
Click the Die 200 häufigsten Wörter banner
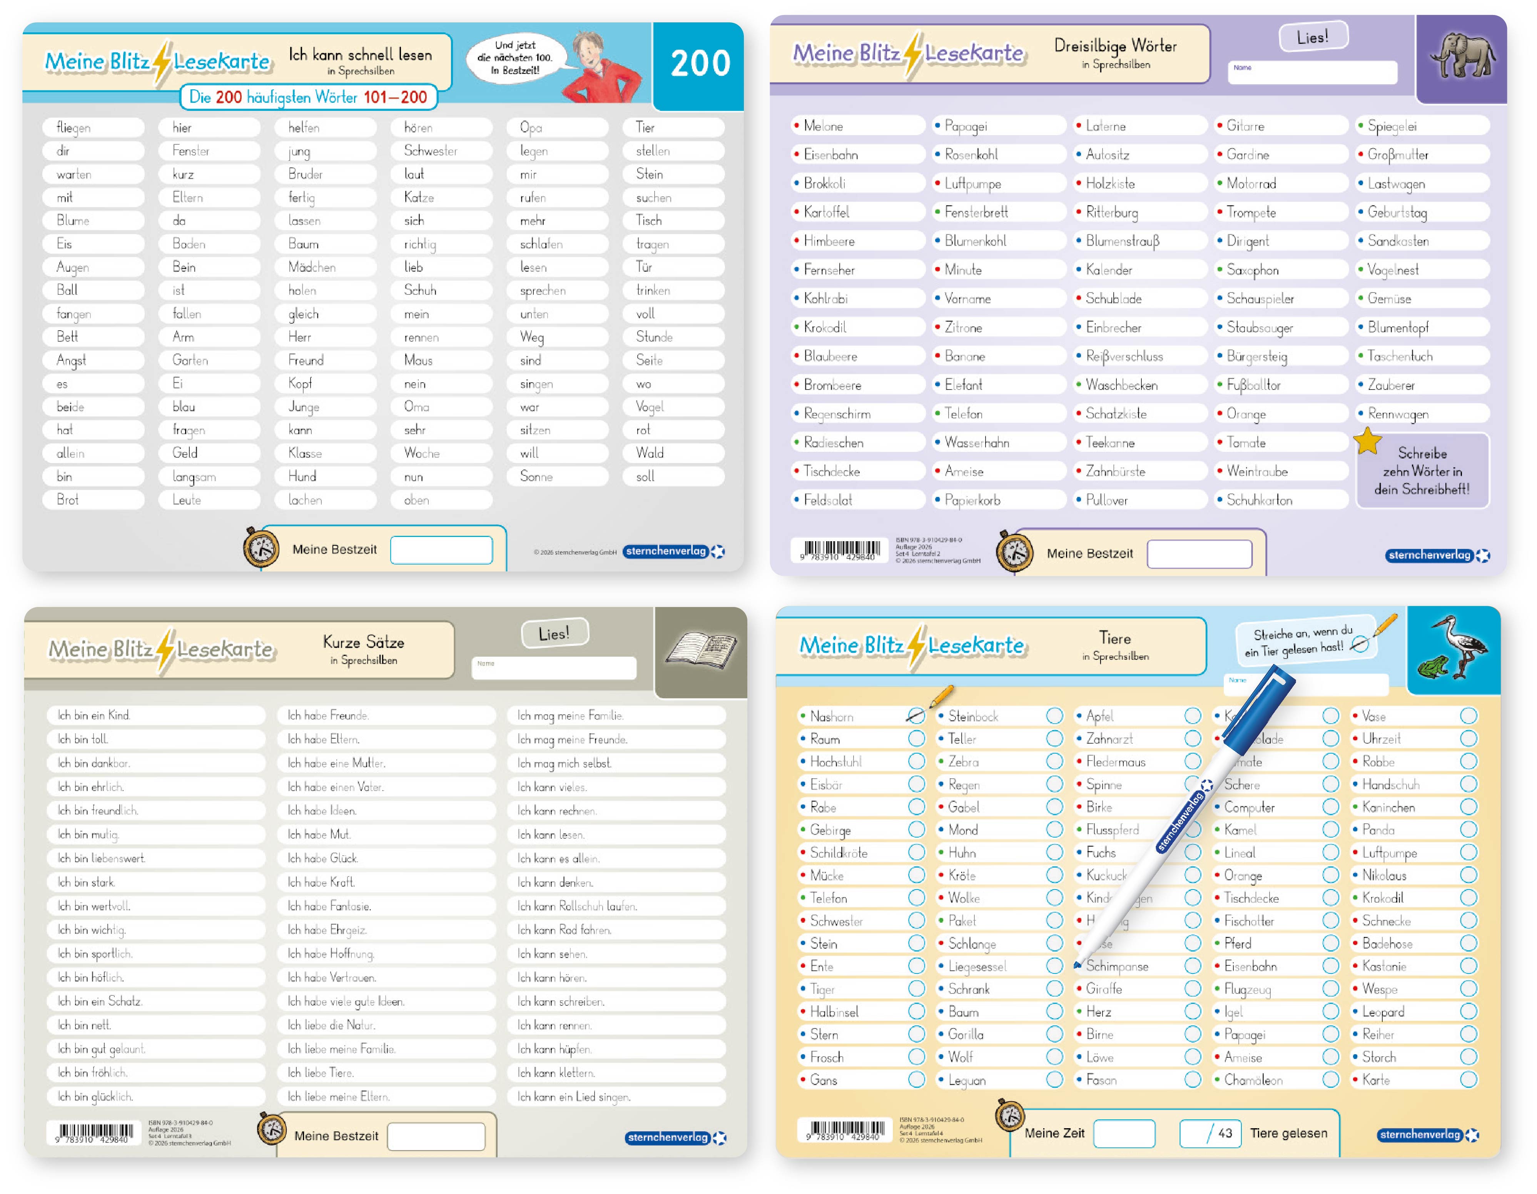[308, 97]
